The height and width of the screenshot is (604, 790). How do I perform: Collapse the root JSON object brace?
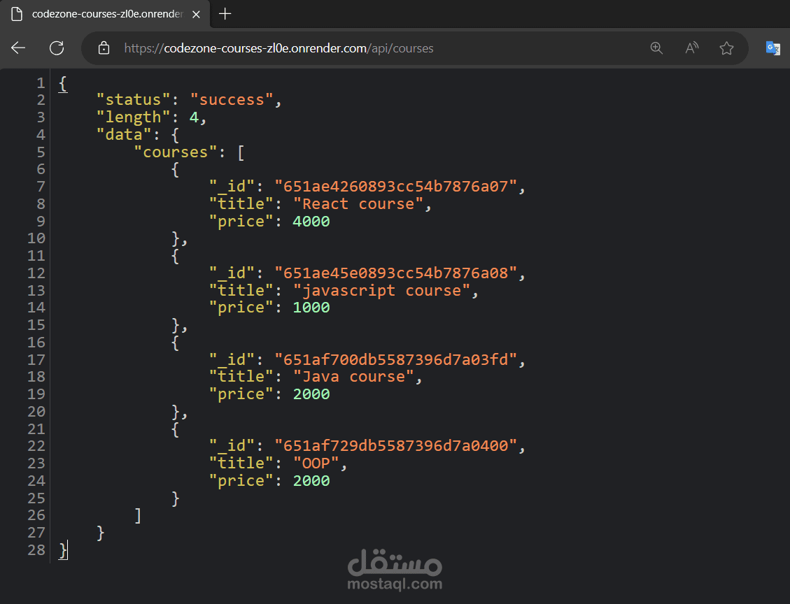pyautogui.click(x=62, y=82)
